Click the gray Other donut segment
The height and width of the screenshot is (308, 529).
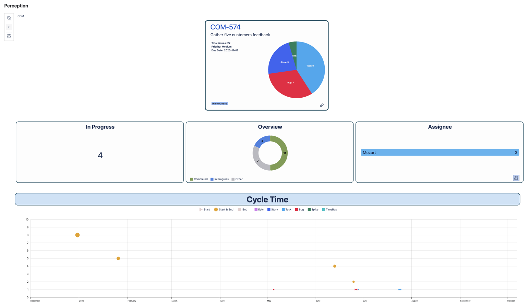coord(258,160)
